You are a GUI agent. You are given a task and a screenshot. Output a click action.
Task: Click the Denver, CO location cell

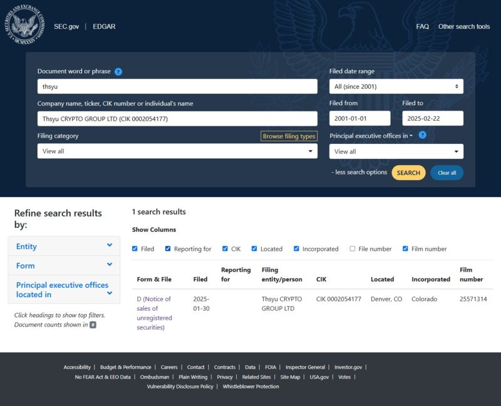coord(386,299)
